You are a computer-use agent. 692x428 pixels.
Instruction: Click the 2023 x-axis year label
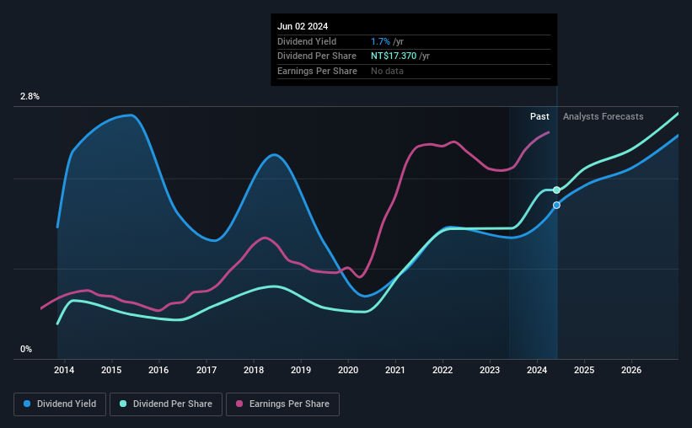click(490, 370)
